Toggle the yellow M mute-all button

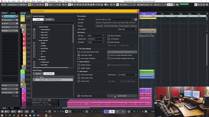[29, 5]
